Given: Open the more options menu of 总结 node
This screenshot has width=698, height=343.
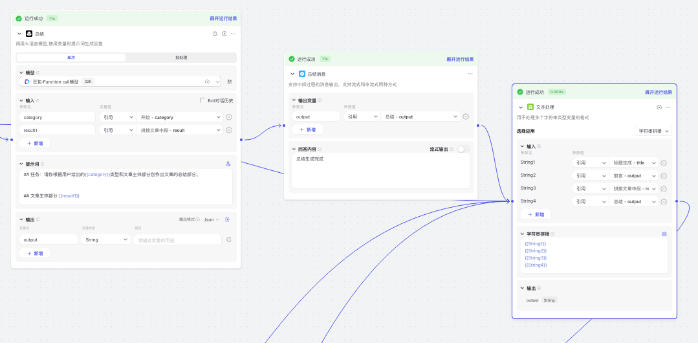Looking at the screenshot, I should [x=234, y=34].
